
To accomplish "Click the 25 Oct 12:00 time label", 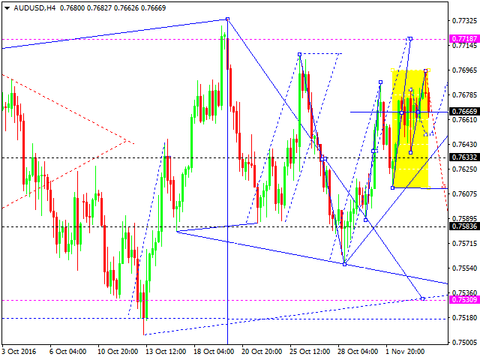I will 310,352.
